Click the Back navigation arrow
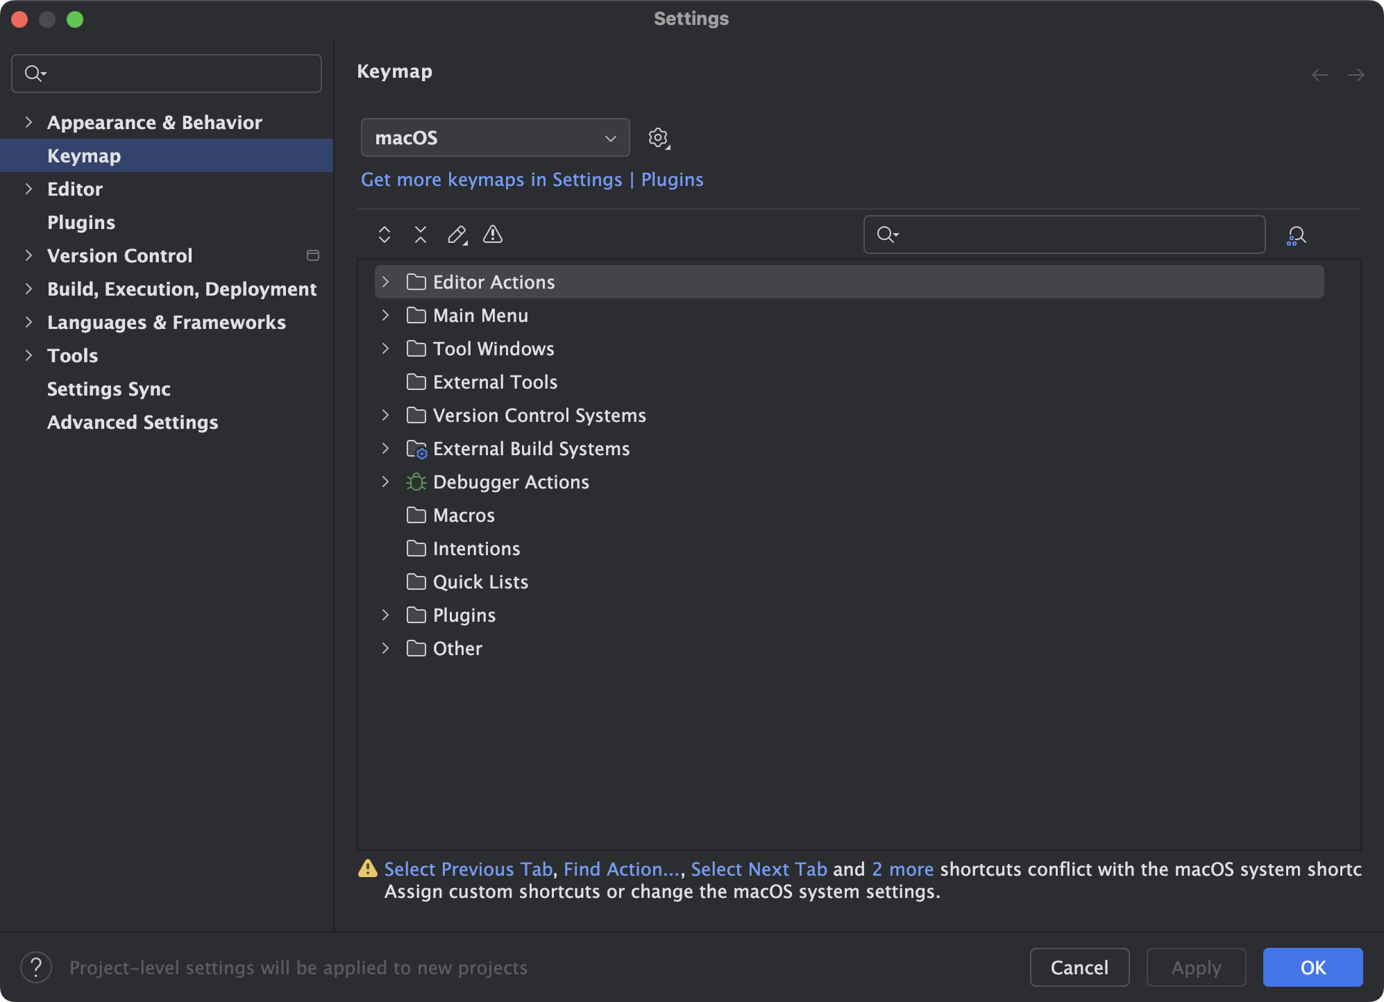Viewport: 1384px width, 1002px height. point(1319,75)
